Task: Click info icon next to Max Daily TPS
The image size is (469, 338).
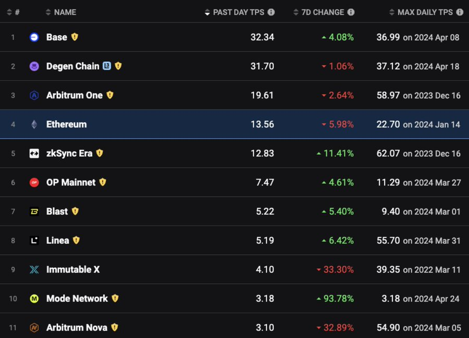Action: (x=458, y=12)
